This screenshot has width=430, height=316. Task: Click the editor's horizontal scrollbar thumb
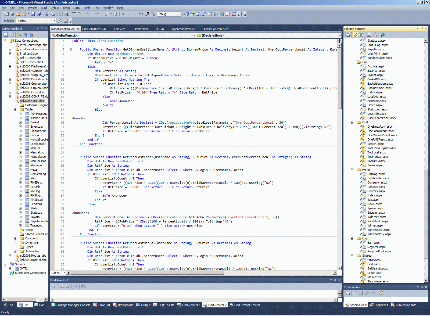[147, 273]
